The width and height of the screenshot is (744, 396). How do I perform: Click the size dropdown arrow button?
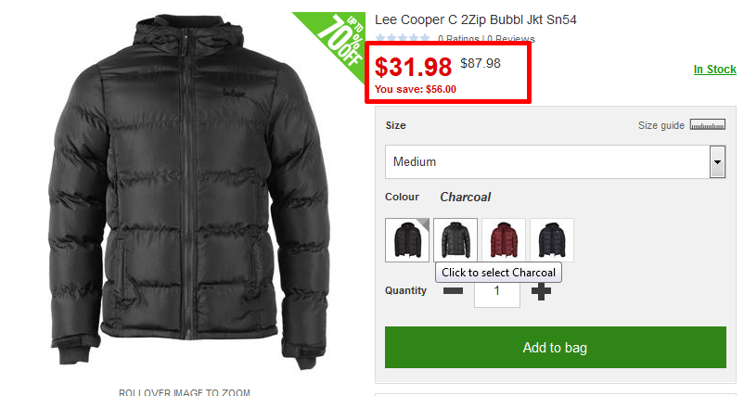[x=717, y=161]
